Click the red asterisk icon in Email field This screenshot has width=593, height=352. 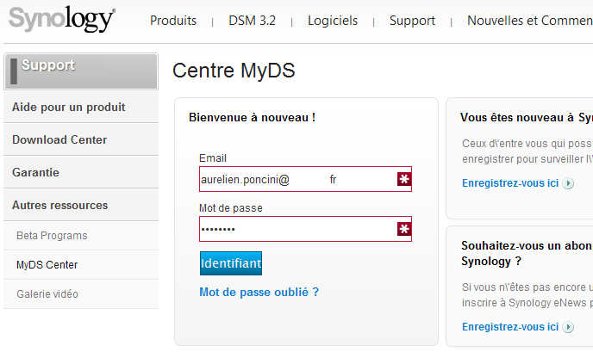coord(403,179)
